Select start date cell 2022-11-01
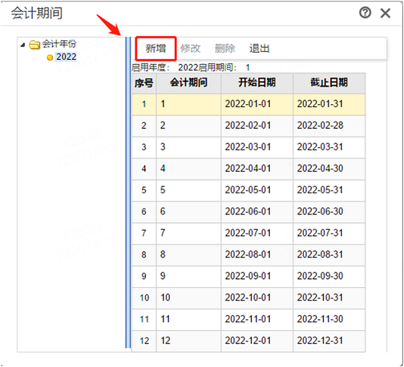Viewport: 404px width, 367px height. click(257, 319)
